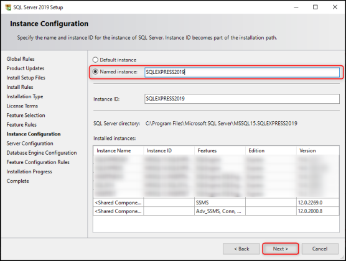Select the Adv_SSMS, Conn features cell
This screenshot has height=261, width=346.
(x=220, y=211)
